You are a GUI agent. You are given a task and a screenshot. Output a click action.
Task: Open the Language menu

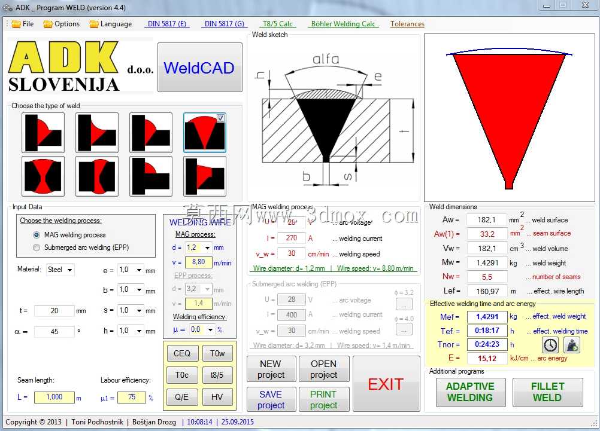tap(111, 24)
